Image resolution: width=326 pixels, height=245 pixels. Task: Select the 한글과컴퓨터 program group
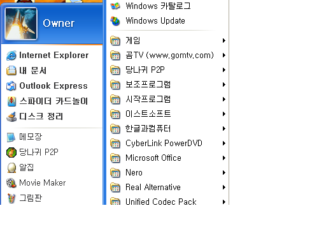167,129
